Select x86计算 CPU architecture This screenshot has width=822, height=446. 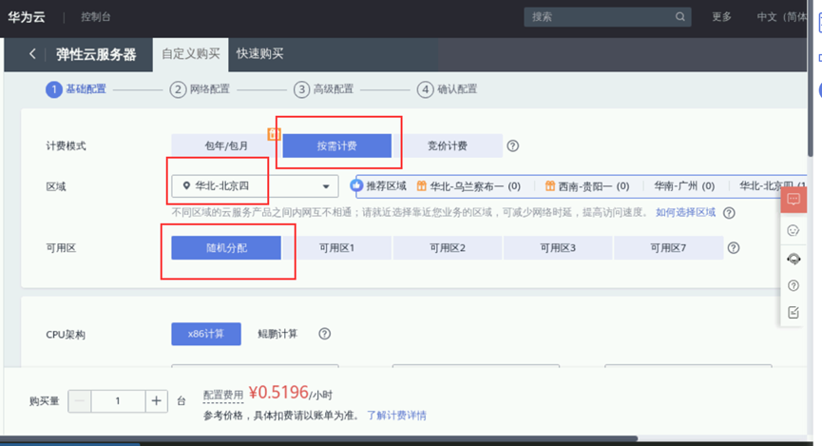point(206,334)
